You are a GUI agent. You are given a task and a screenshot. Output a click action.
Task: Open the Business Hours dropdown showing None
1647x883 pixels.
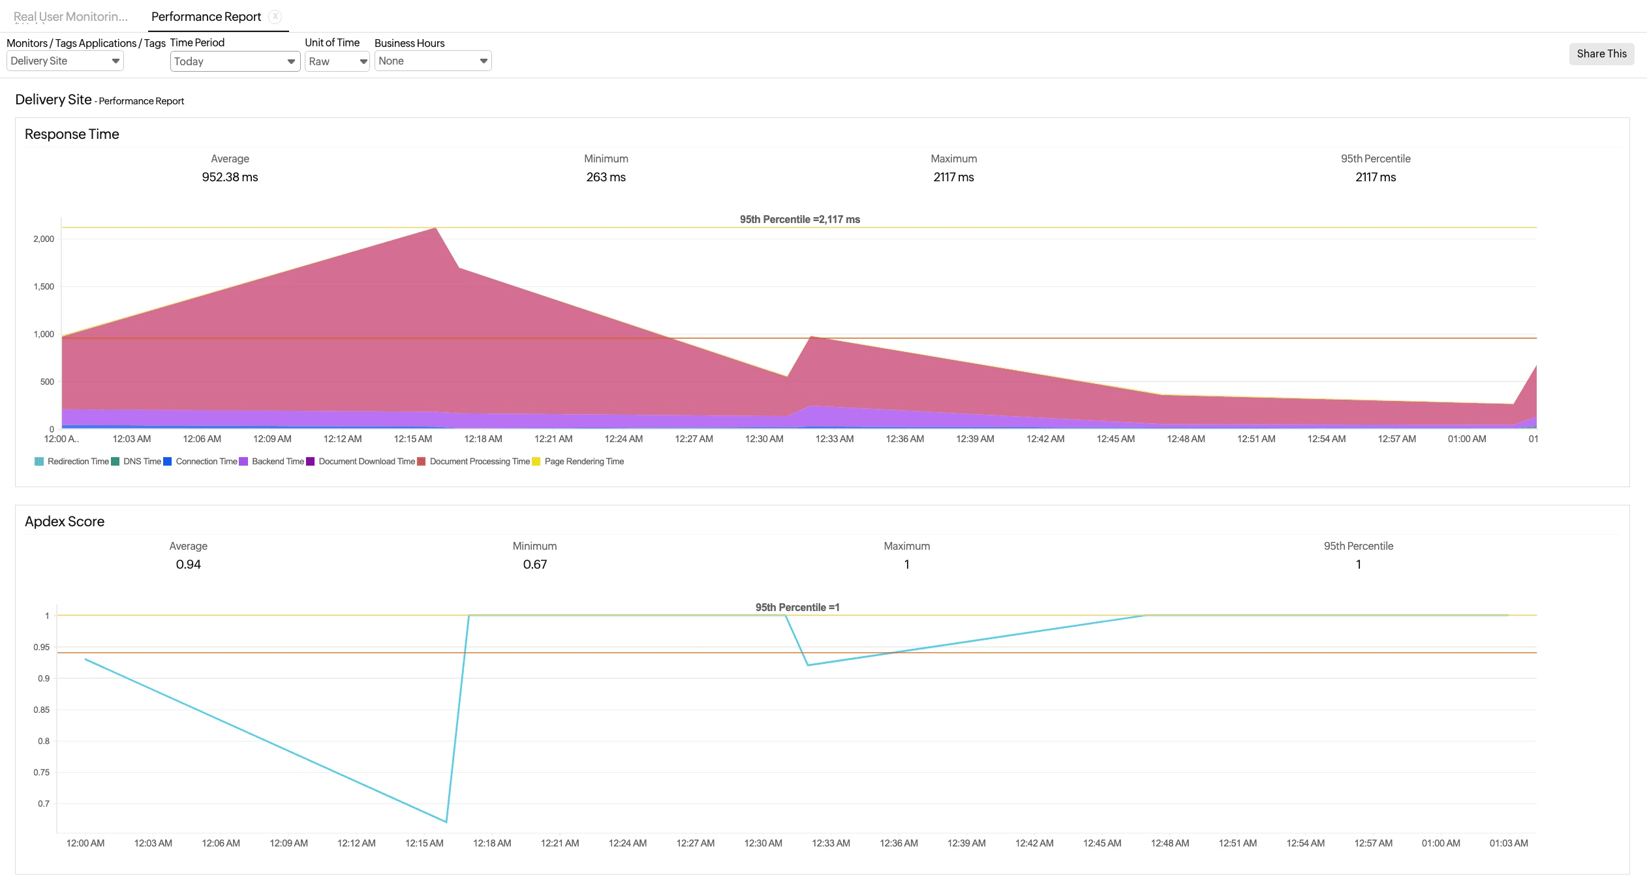[x=432, y=60]
